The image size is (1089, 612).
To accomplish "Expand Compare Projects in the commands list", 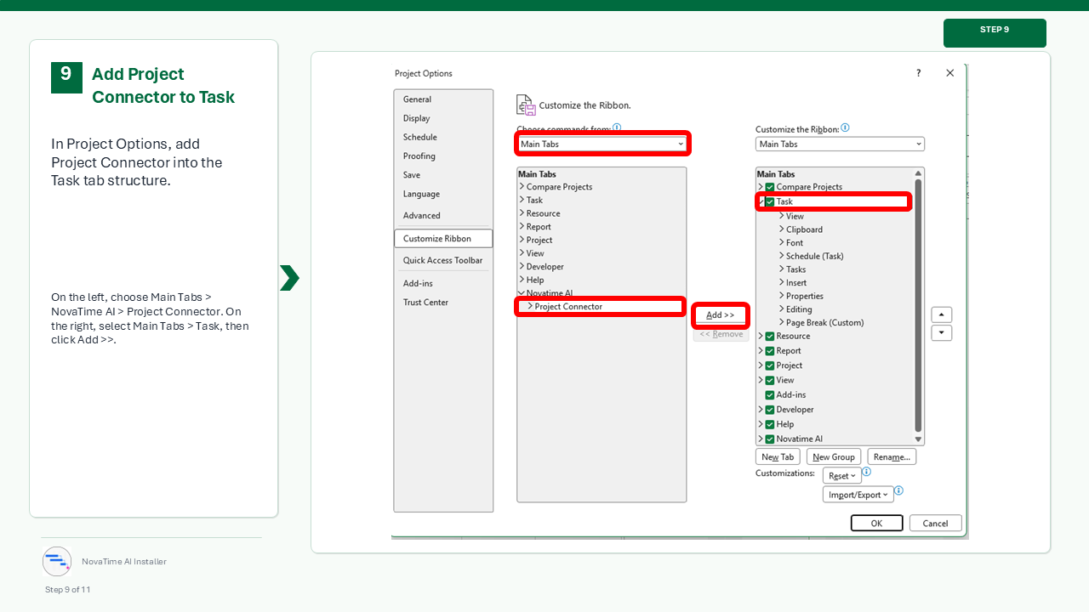I will tap(522, 187).
